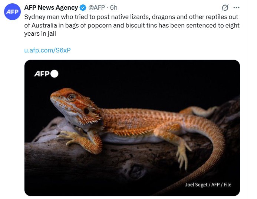Click the bearded dragon's eye
This screenshot has width=257, height=199.
(71, 97)
